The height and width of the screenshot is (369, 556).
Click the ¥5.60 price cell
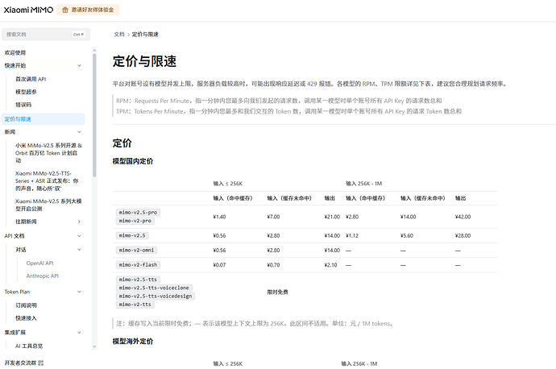click(407, 235)
